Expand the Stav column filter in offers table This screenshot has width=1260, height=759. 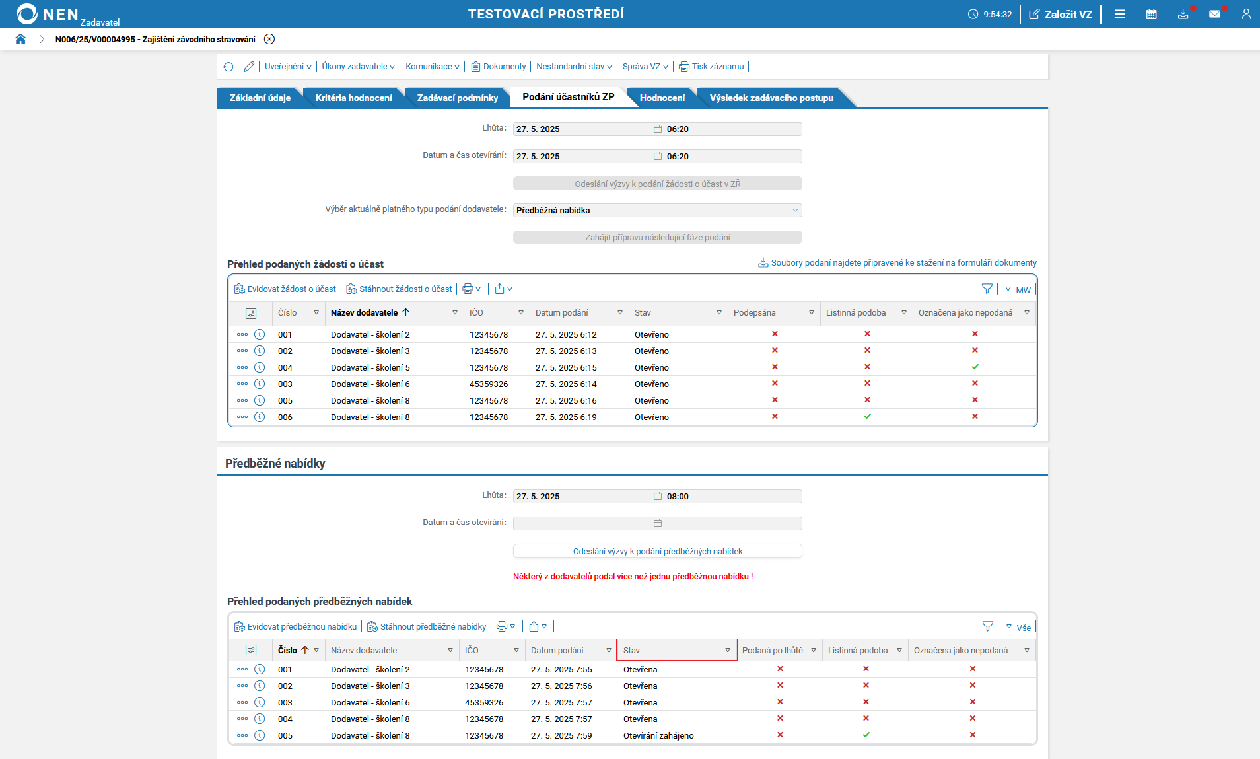click(x=727, y=650)
